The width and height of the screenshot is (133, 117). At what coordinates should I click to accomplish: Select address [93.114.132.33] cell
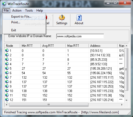pyautogui.click(x=100, y=55)
